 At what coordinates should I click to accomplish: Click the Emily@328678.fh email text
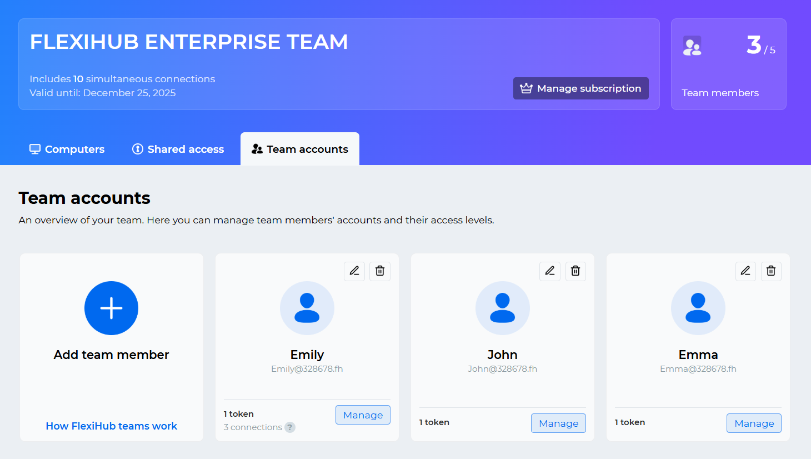[307, 369]
